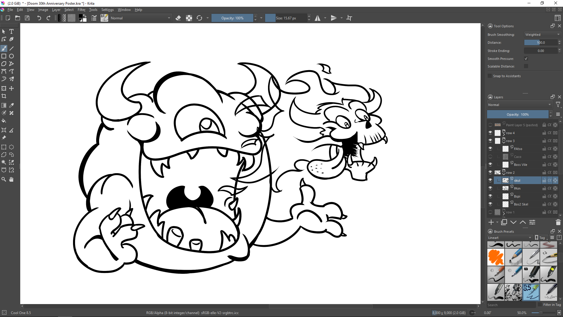Click the toolbar Opacity 100% slider
The image size is (563, 317).
tap(232, 18)
